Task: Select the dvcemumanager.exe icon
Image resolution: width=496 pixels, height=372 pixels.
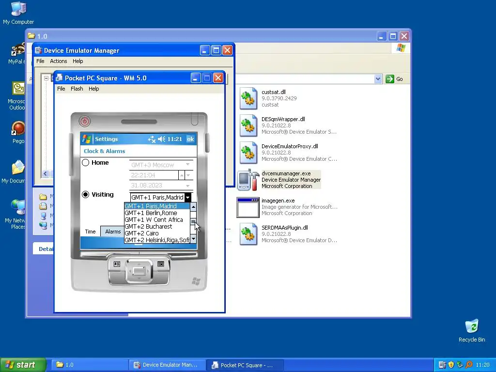Action: (x=248, y=180)
